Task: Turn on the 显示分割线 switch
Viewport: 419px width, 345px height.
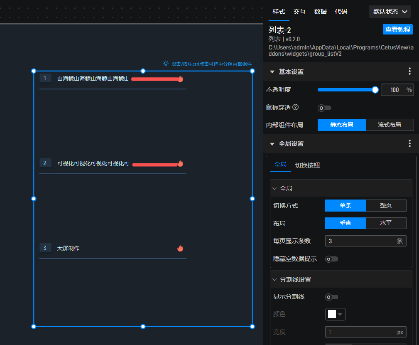Action: coord(331,297)
